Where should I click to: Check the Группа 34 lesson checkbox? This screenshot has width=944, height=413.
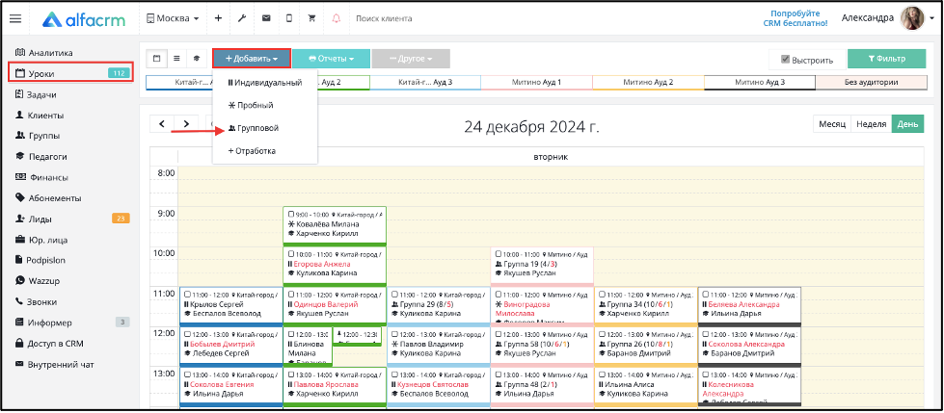coord(602,295)
